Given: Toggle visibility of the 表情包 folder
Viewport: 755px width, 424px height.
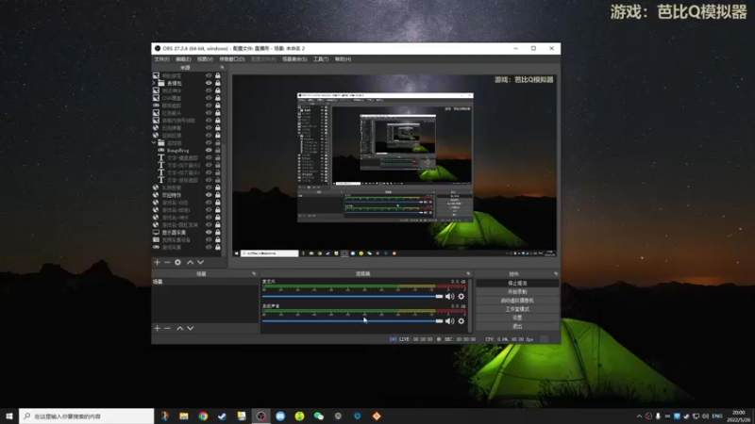Looking at the screenshot, I should (x=209, y=83).
